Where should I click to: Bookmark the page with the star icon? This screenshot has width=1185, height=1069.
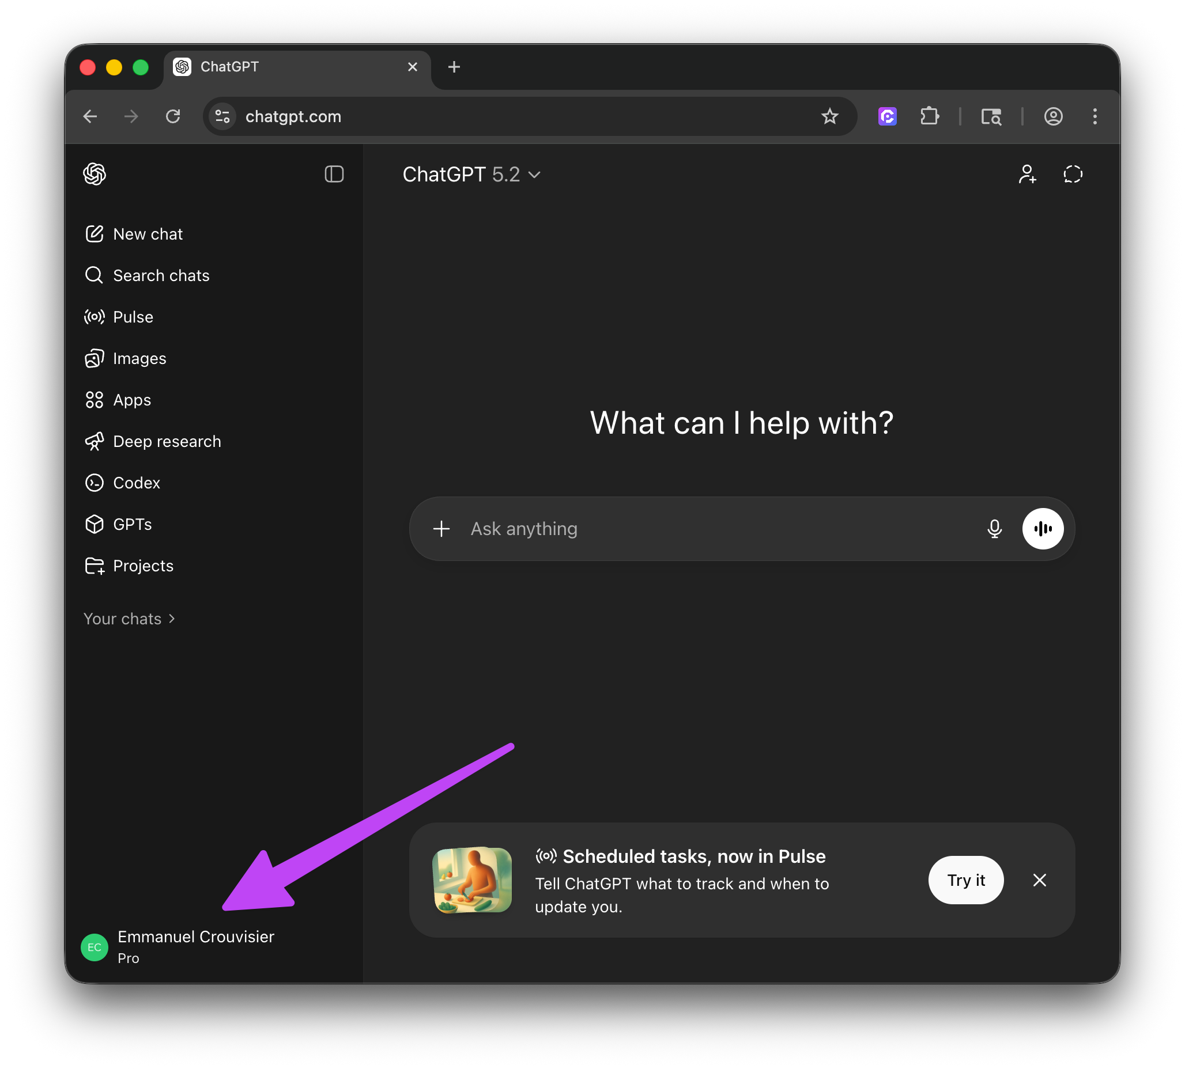829,116
